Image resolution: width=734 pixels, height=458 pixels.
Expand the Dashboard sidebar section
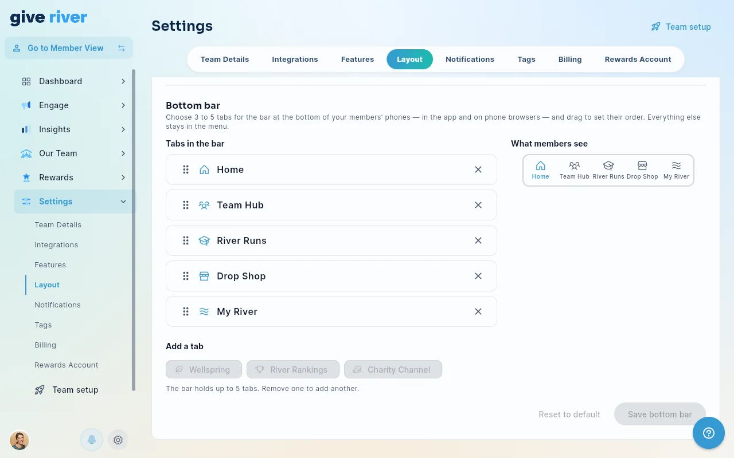click(x=73, y=81)
